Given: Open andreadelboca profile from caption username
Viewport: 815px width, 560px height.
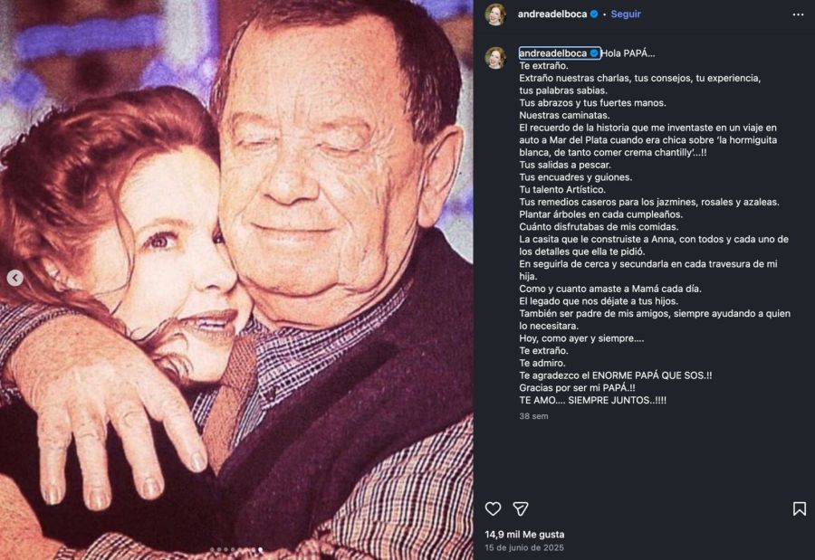Looking at the screenshot, I should [553, 53].
